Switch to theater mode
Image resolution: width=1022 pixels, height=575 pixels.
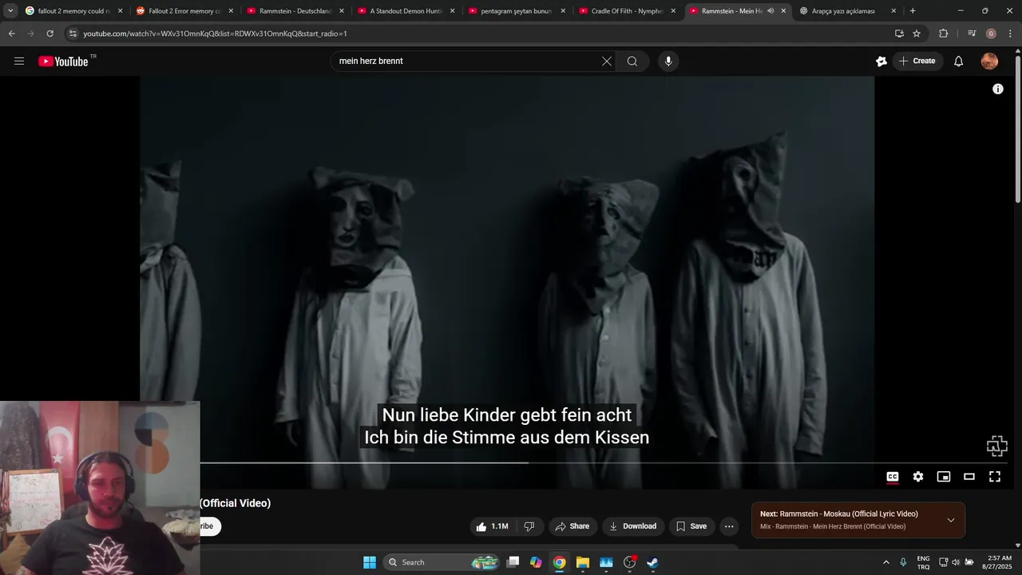pyautogui.click(x=969, y=477)
